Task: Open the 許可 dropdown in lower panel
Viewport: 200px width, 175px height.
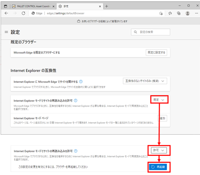Action: tap(159, 150)
